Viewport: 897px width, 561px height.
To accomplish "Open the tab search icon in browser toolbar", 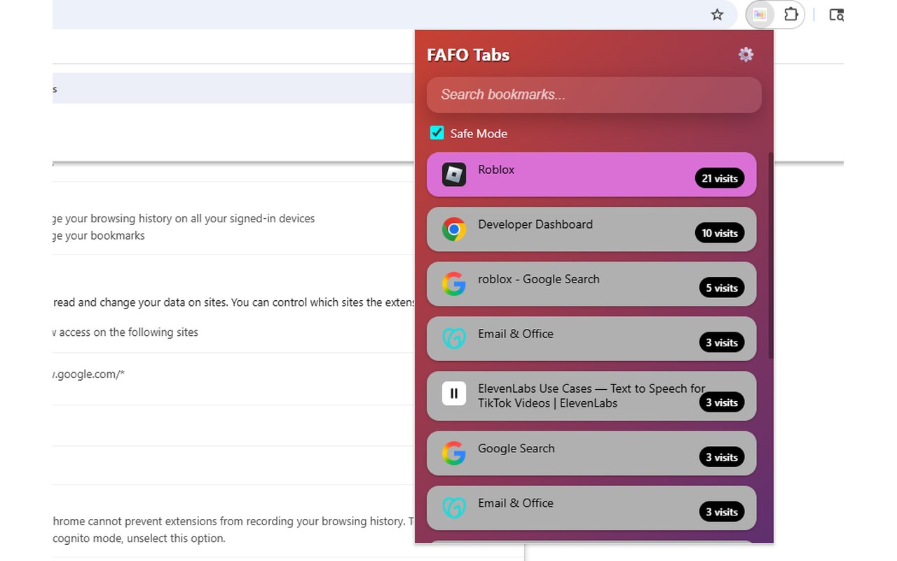I will 836,15.
